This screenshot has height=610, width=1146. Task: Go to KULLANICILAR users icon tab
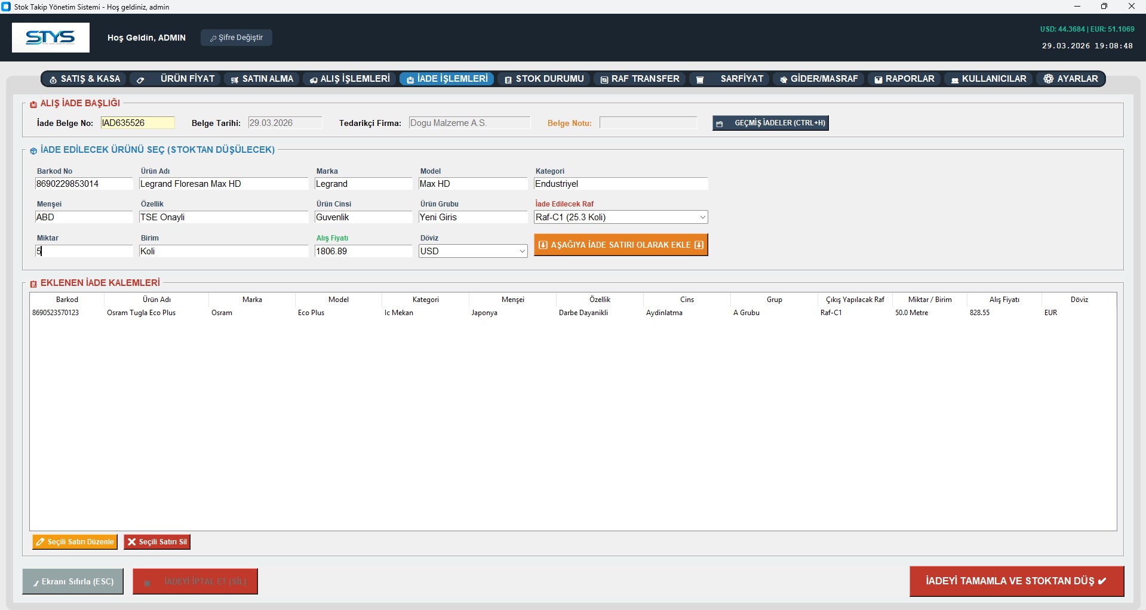(x=955, y=79)
